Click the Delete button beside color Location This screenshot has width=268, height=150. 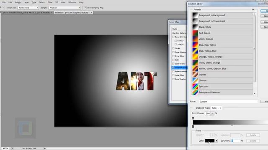(253, 141)
